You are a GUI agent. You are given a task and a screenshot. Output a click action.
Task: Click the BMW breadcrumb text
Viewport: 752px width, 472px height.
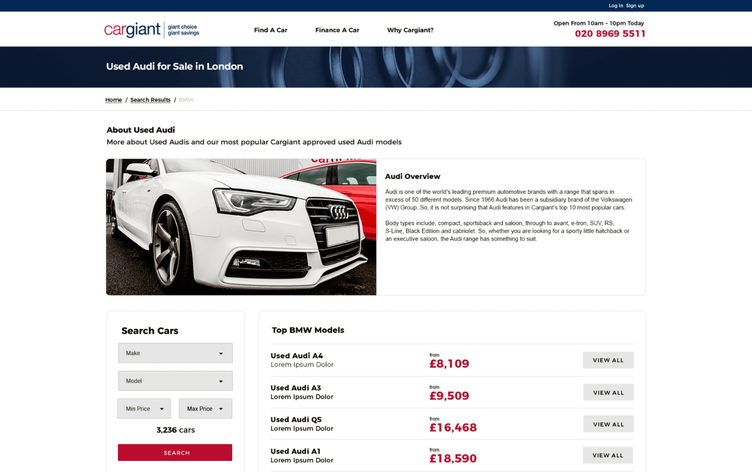pos(186,100)
